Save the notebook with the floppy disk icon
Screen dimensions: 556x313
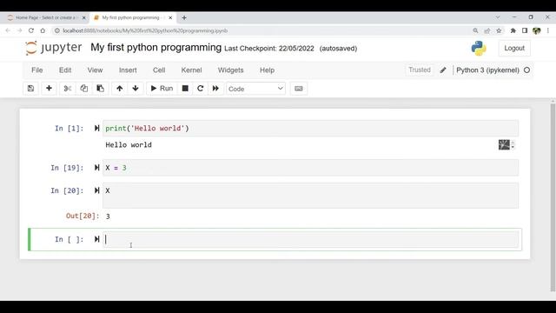tap(31, 89)
